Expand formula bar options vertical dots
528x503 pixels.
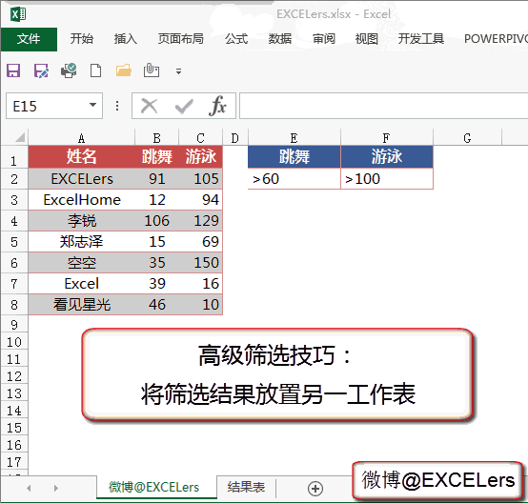117,106
